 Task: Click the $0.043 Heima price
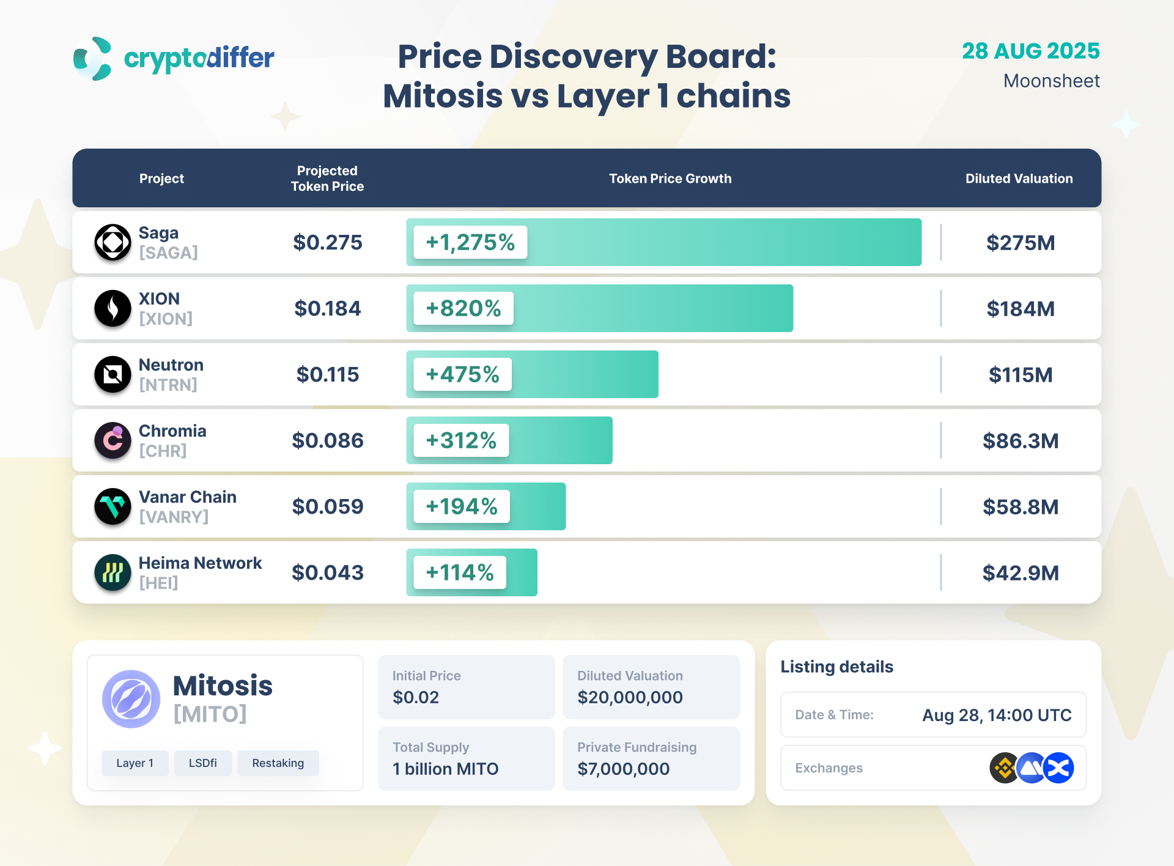328,572
